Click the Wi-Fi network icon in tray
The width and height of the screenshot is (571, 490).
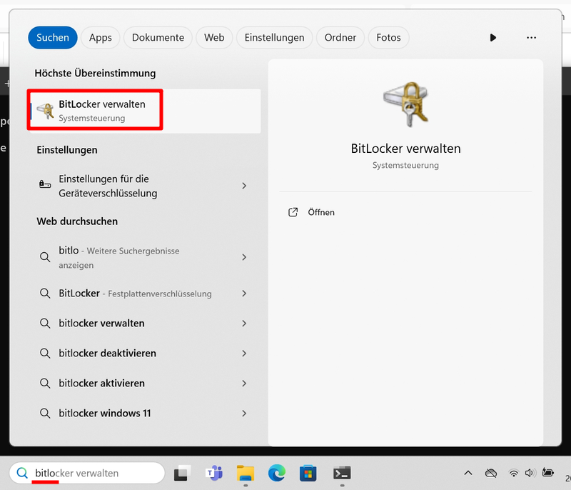(x=513, y=473)
